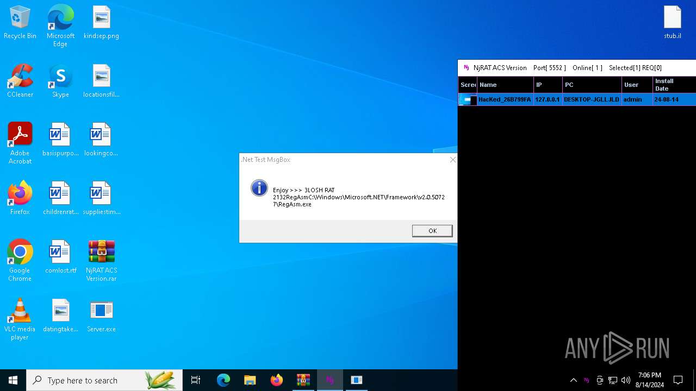Click the NjRAT tray icon
This screenshot has width=696, height=391.
pos(586,380)
